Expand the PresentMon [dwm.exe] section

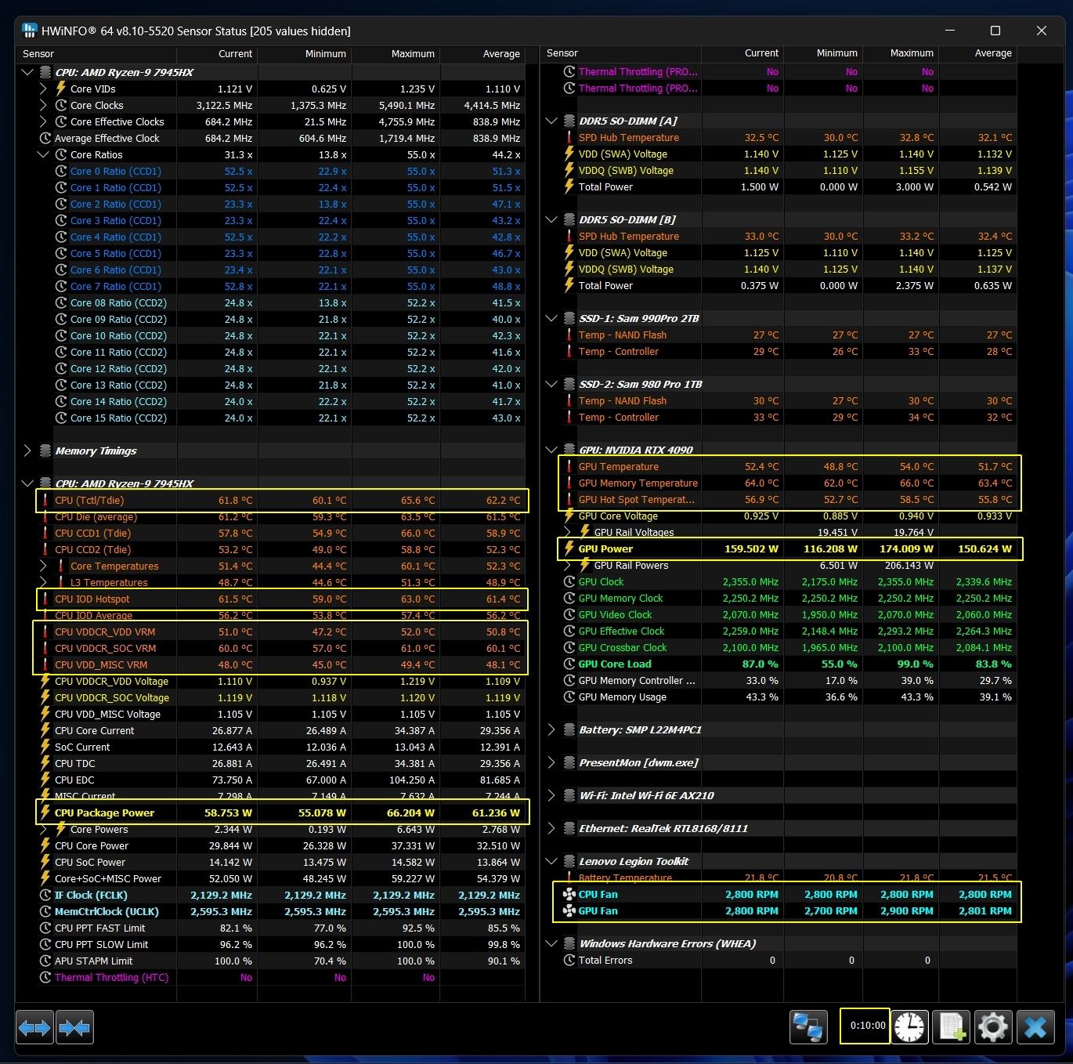(x=551, y=762)
